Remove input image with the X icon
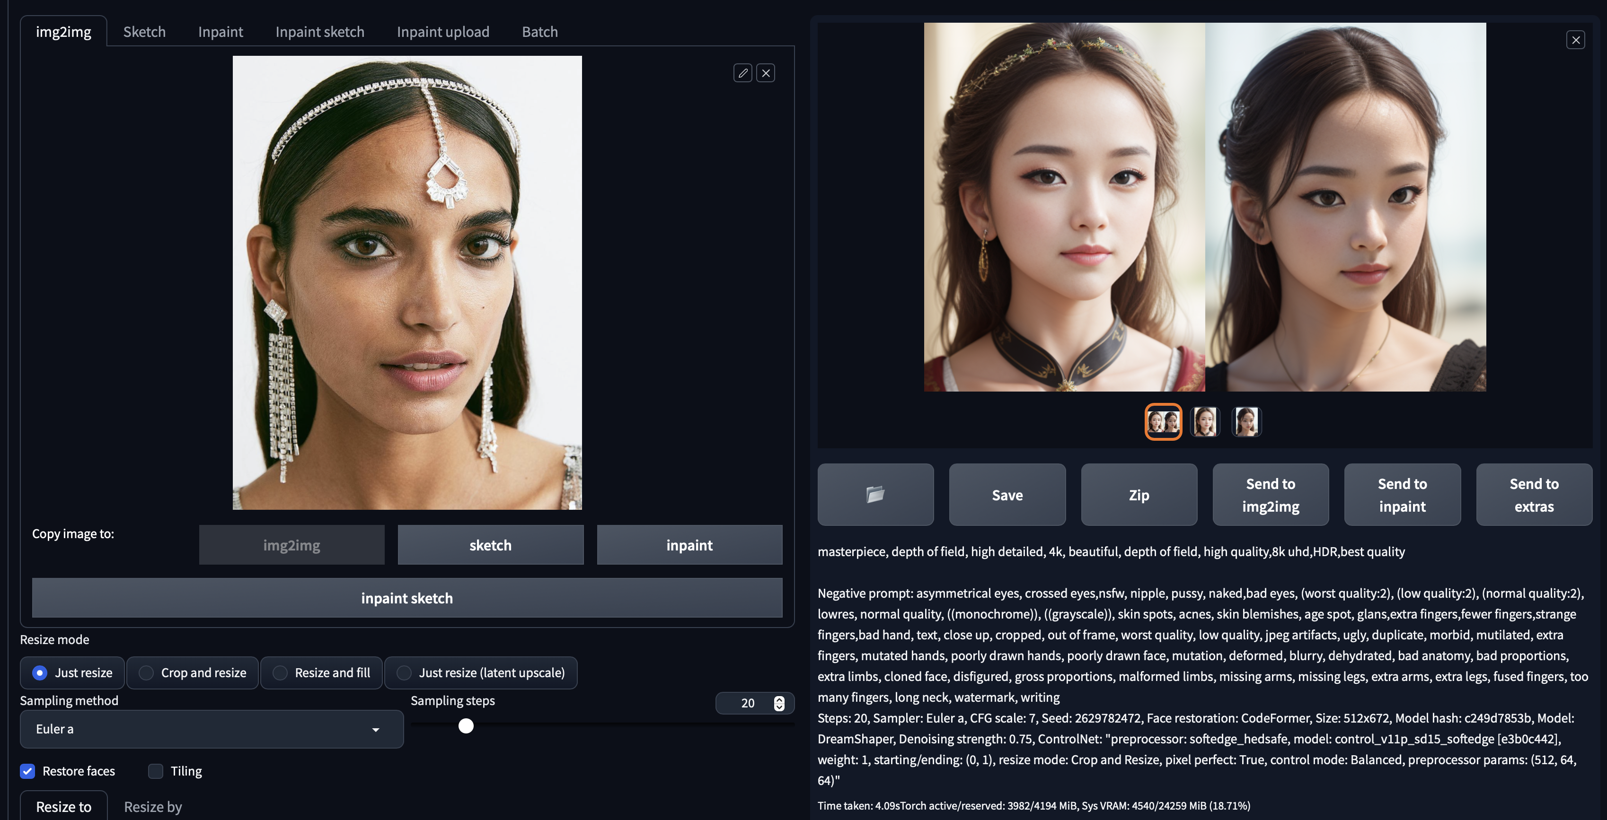The image size is (1607, 820). click(x=766, y=73)
